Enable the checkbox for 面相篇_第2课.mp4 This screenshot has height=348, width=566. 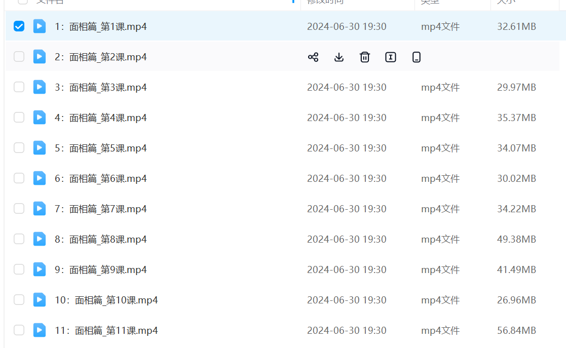pyautogui.click(x=19, y=57)
